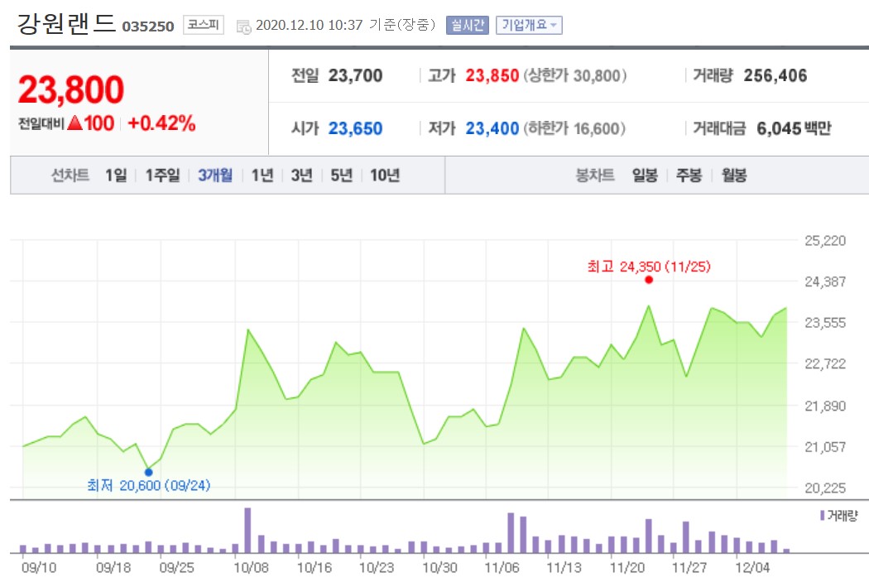Click the 거래량 value 256,406

coord(775,75)
